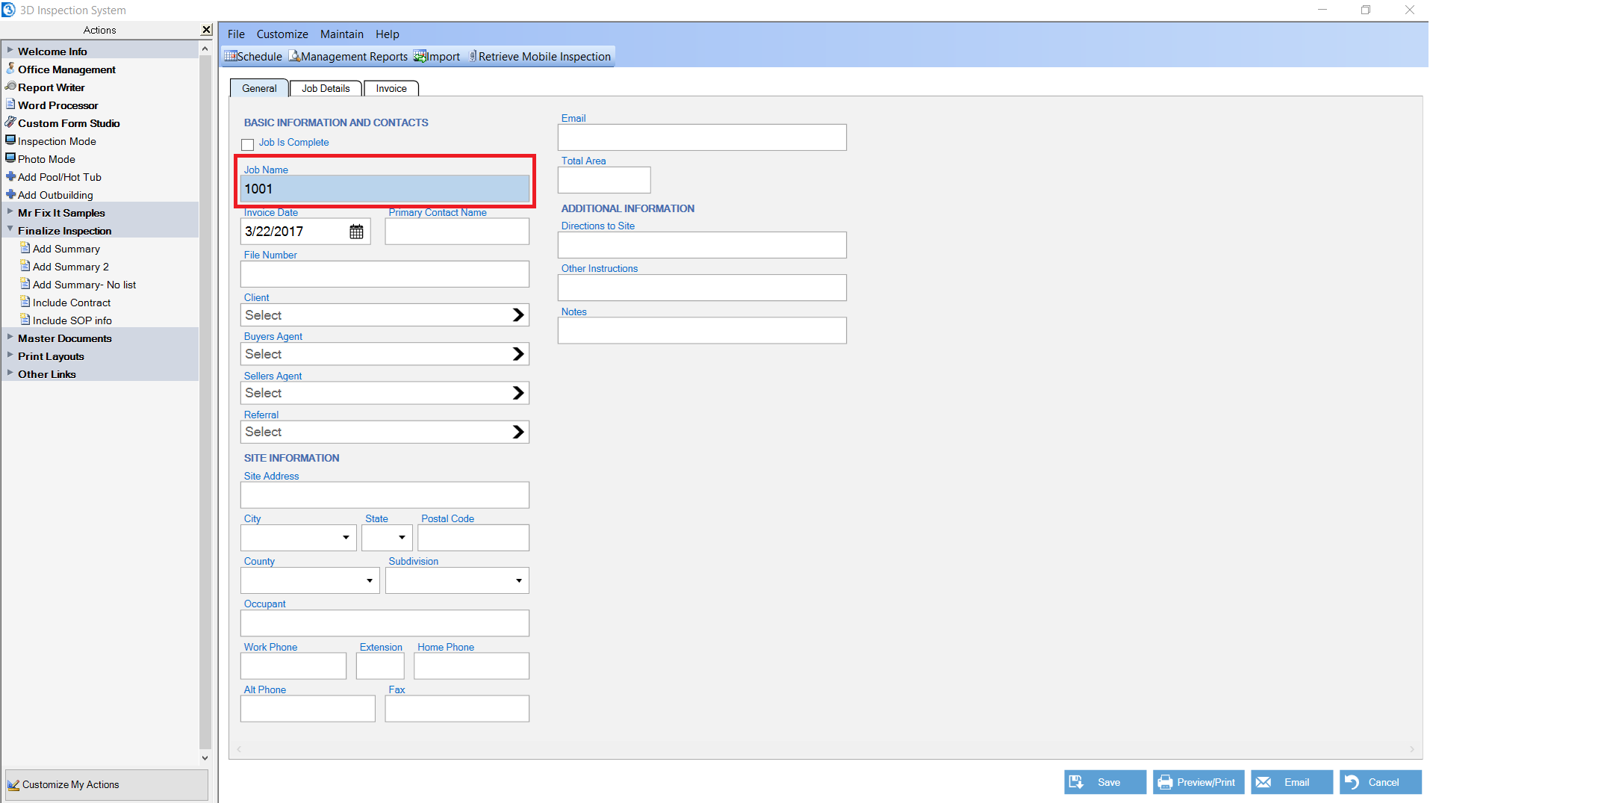Open Management Reports from the toolbar
The image size is (1601, 803).
coord(348,57)
